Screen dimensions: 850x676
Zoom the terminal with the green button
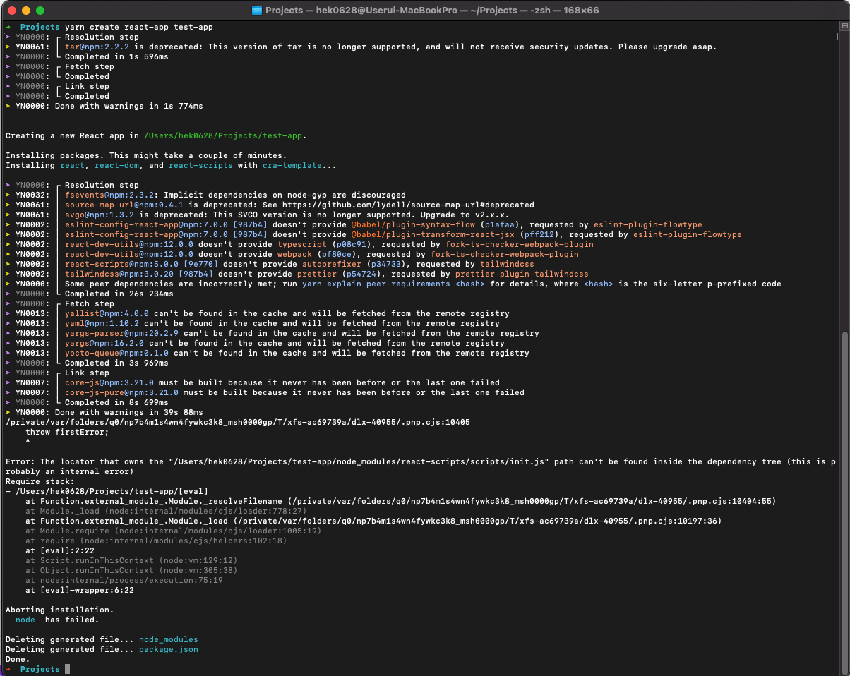coord(40,11)
